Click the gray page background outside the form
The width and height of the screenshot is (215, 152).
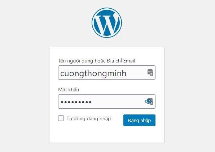coord(25,82)
